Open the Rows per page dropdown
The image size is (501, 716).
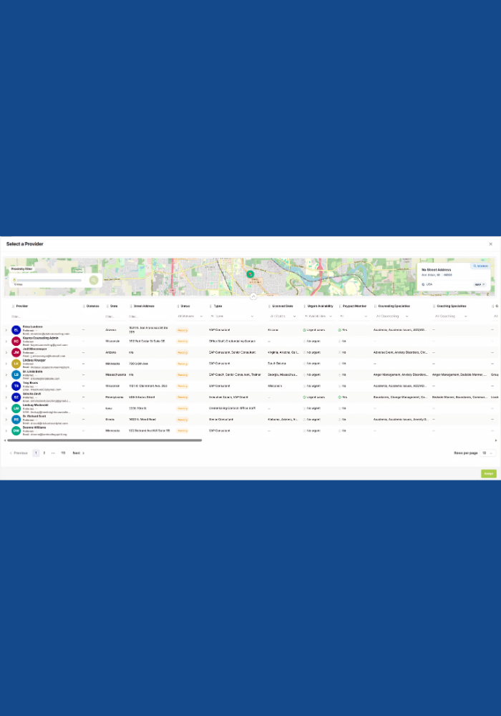click(487, 453)
